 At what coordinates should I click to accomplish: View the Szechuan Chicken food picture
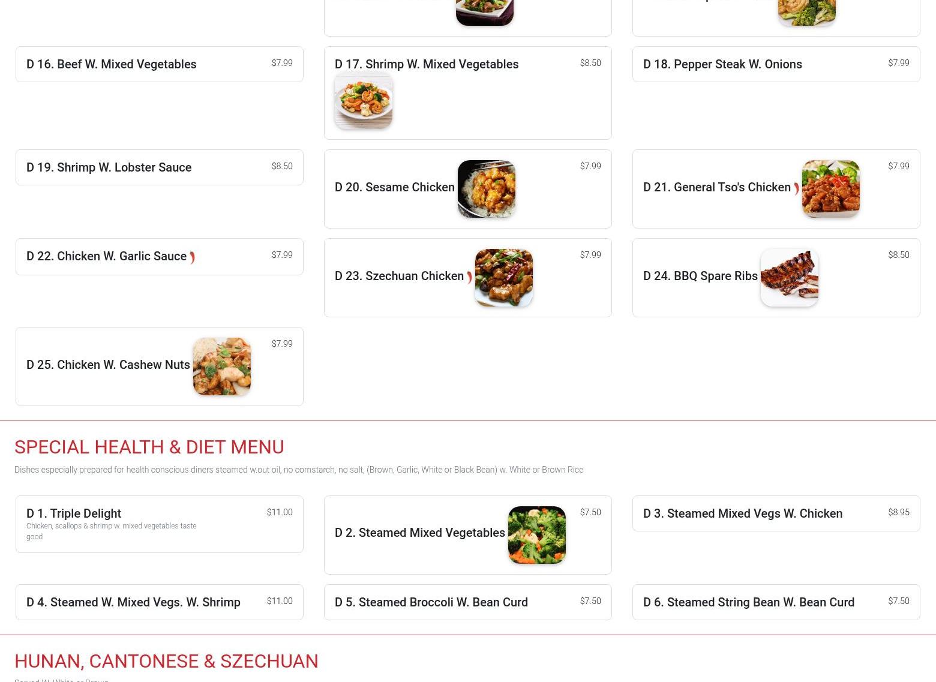tap(504, 278)
